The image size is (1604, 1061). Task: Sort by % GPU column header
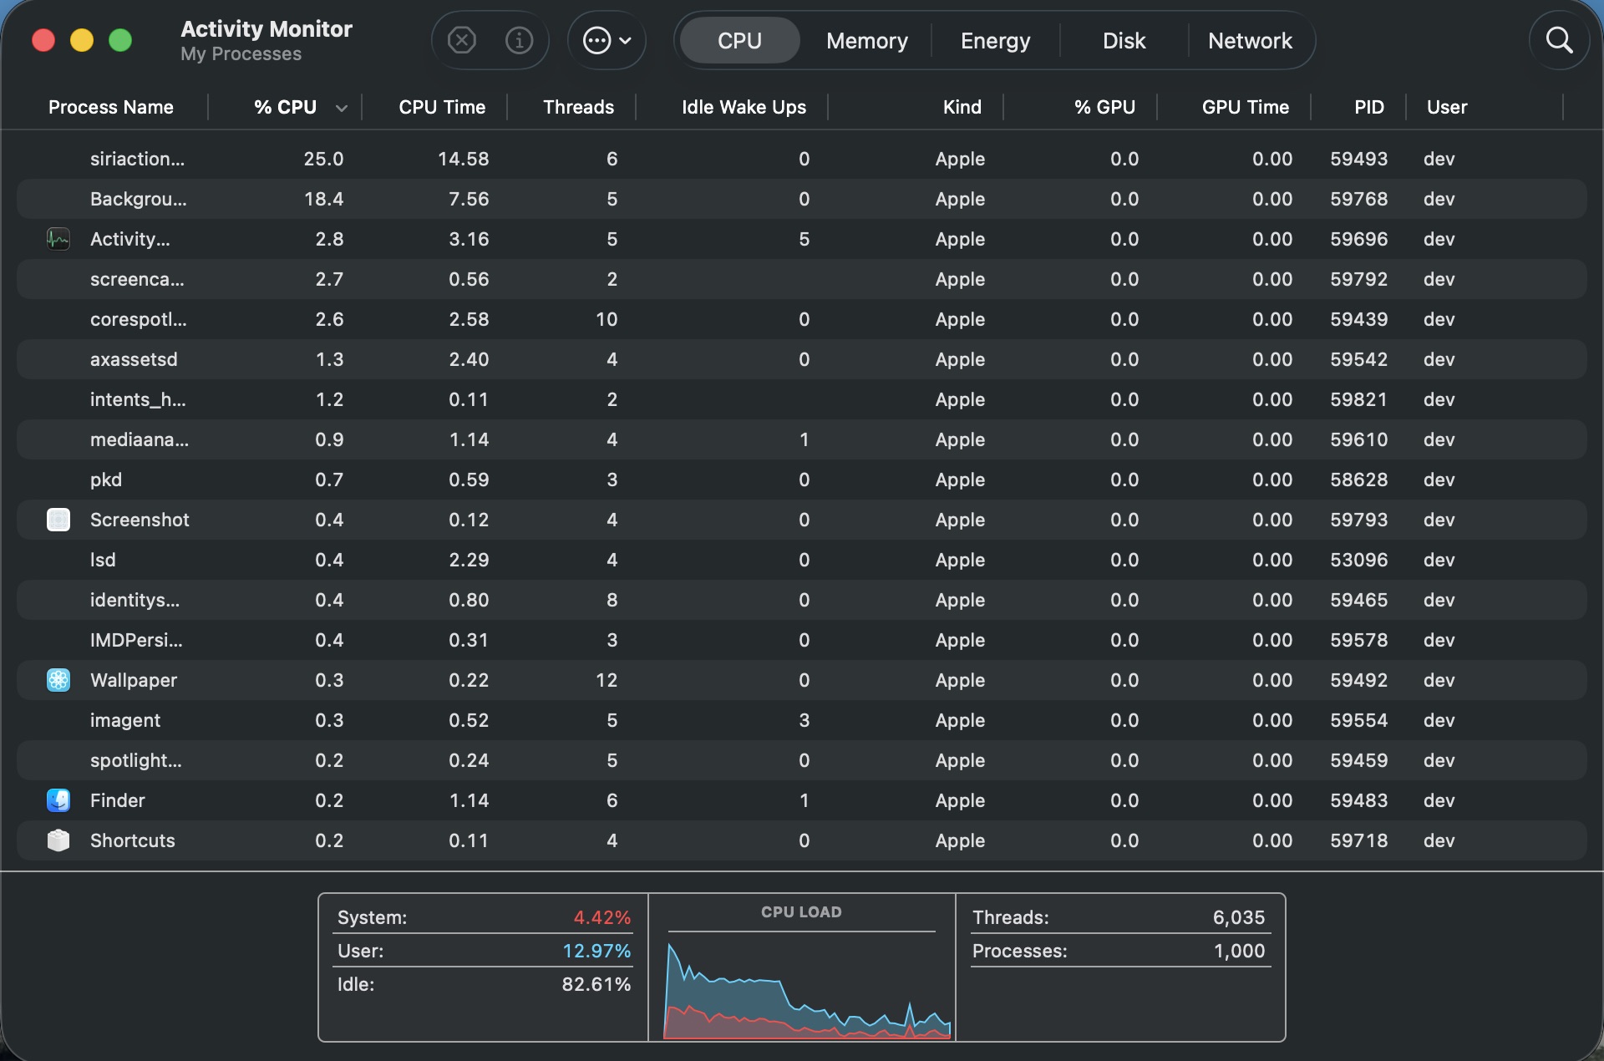[1104, 107]
